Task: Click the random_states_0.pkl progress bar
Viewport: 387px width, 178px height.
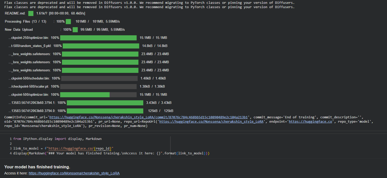Action: coord(101,46)
